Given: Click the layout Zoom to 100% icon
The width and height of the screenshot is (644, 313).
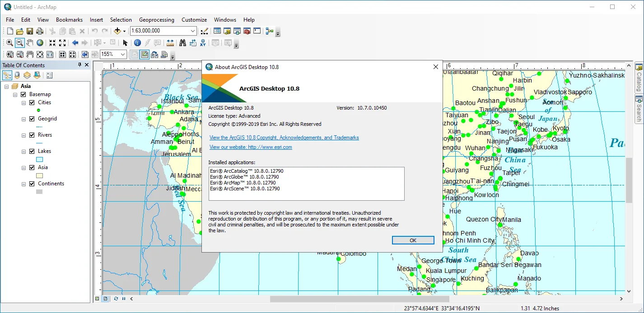Looking at the screenshot, I should 50,55.
